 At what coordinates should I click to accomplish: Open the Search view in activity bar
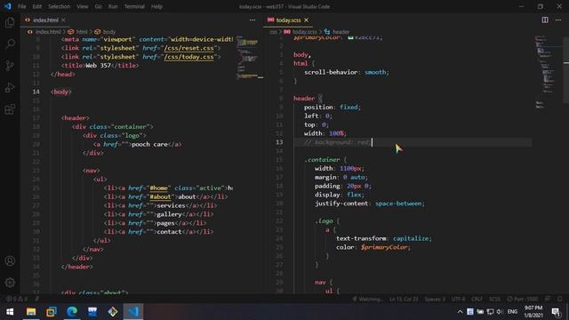[10, 44]
